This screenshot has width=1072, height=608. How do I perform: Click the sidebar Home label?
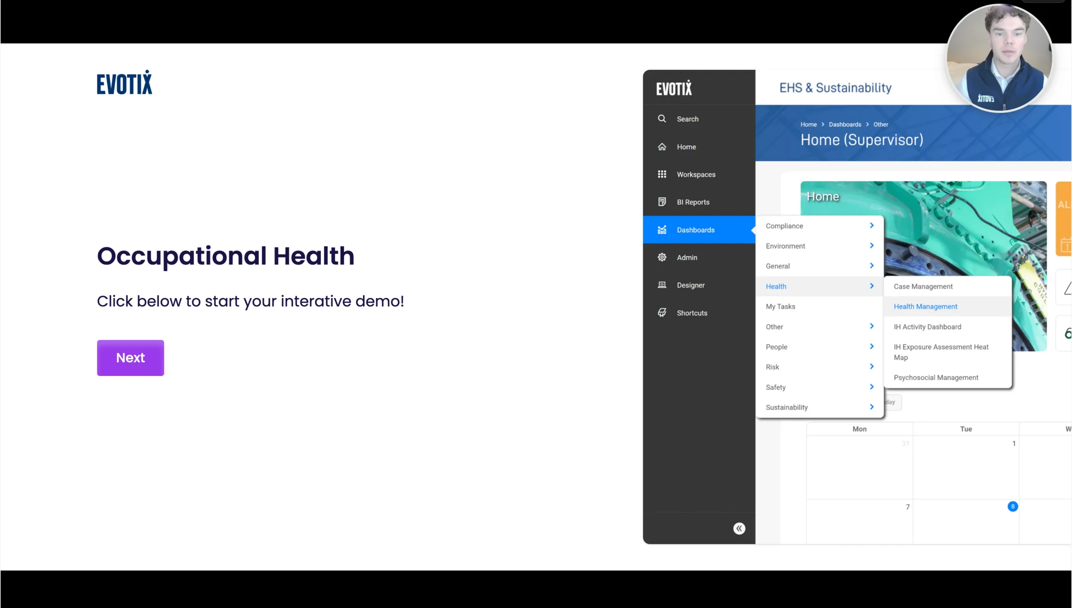[686, 147]
